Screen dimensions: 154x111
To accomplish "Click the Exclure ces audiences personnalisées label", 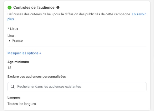I will click(x=37, y=76).
